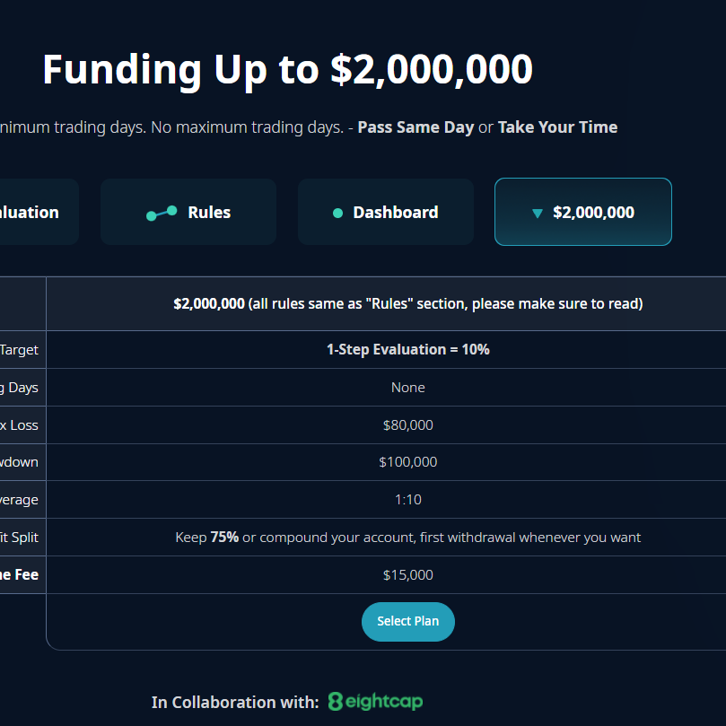Click the green eightcap 8 logo icon

[x=336, y=702]
